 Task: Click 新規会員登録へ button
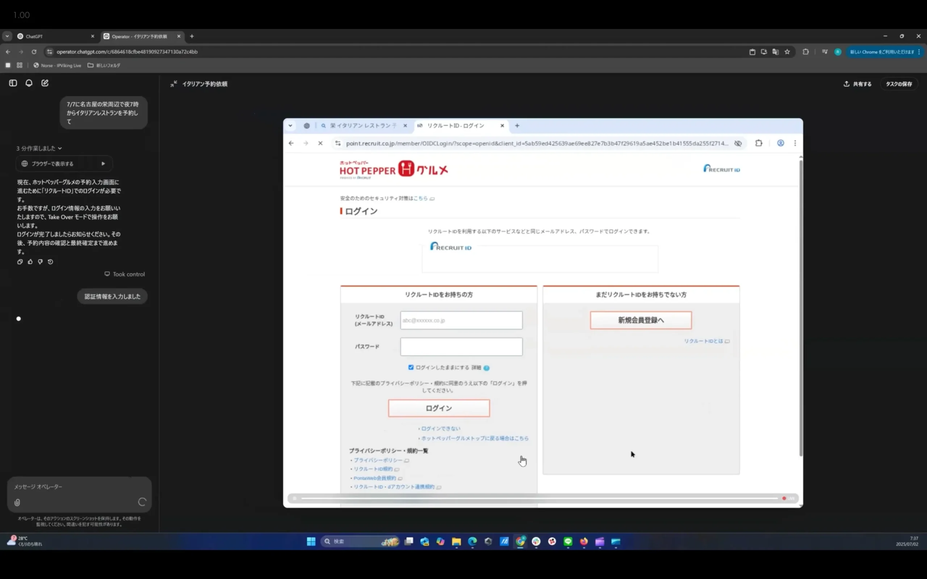point(641,320)
